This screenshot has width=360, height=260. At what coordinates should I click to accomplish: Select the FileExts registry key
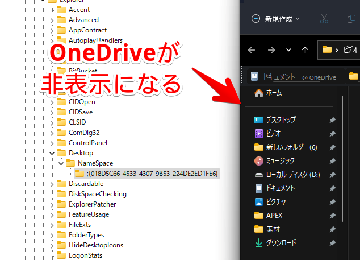tap(79, 225)
